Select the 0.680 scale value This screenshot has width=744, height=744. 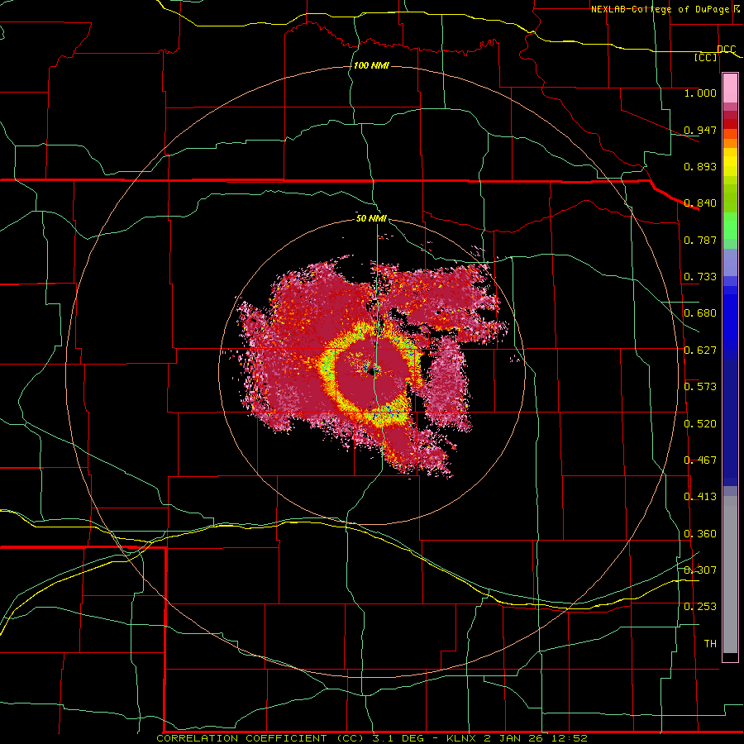point(700,313)
